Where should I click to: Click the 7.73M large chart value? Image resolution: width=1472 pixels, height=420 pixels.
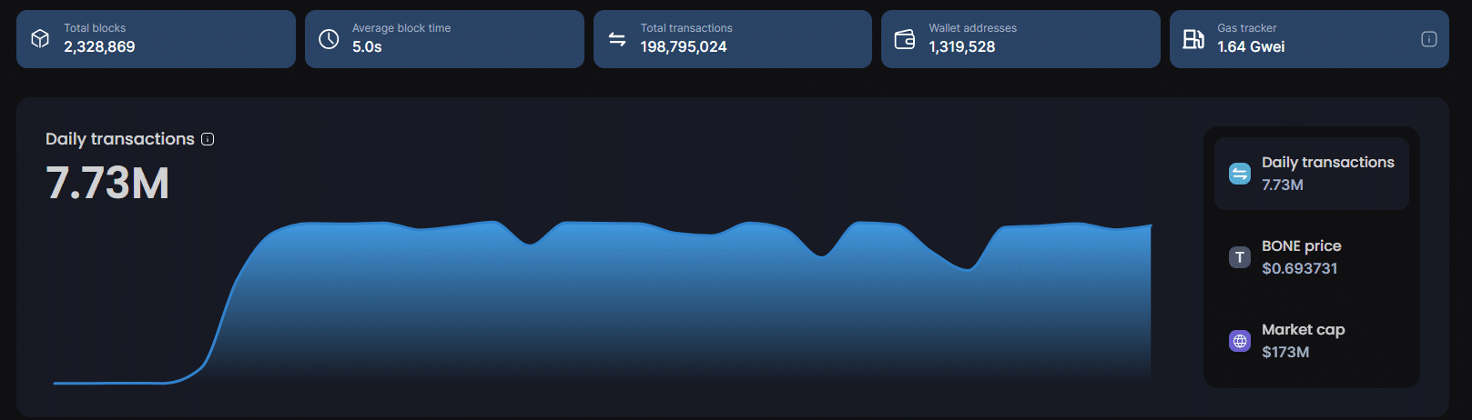(107, 183)
